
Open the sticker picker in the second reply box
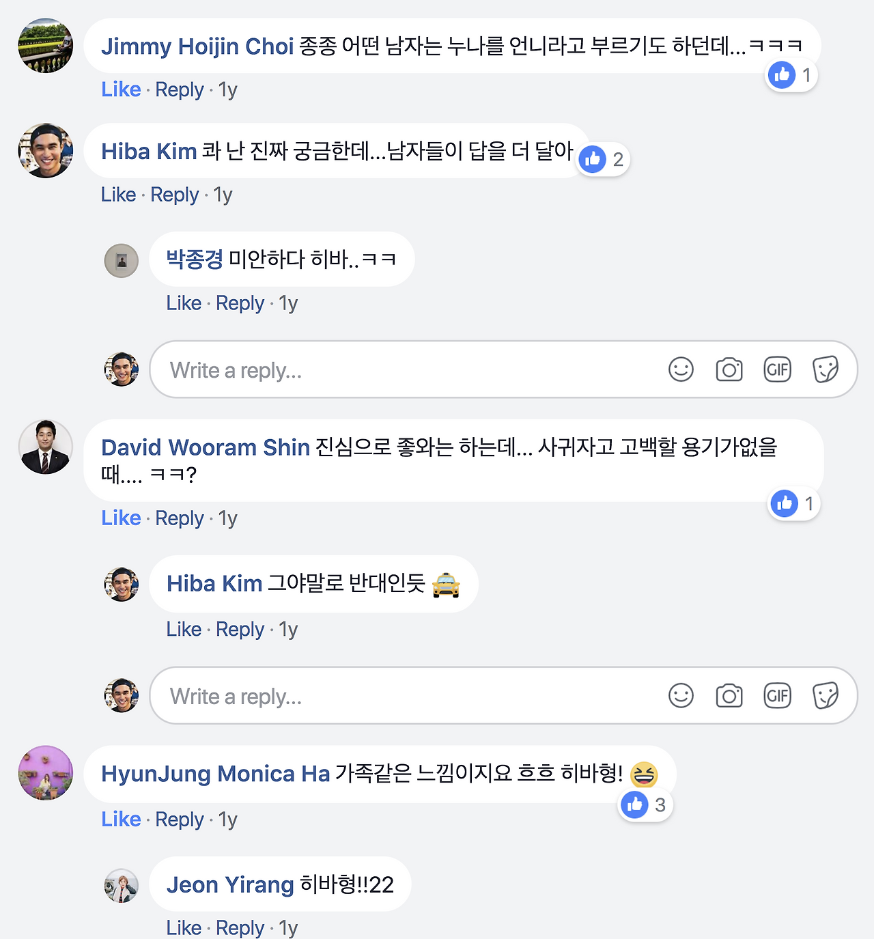tap(826, 695)
